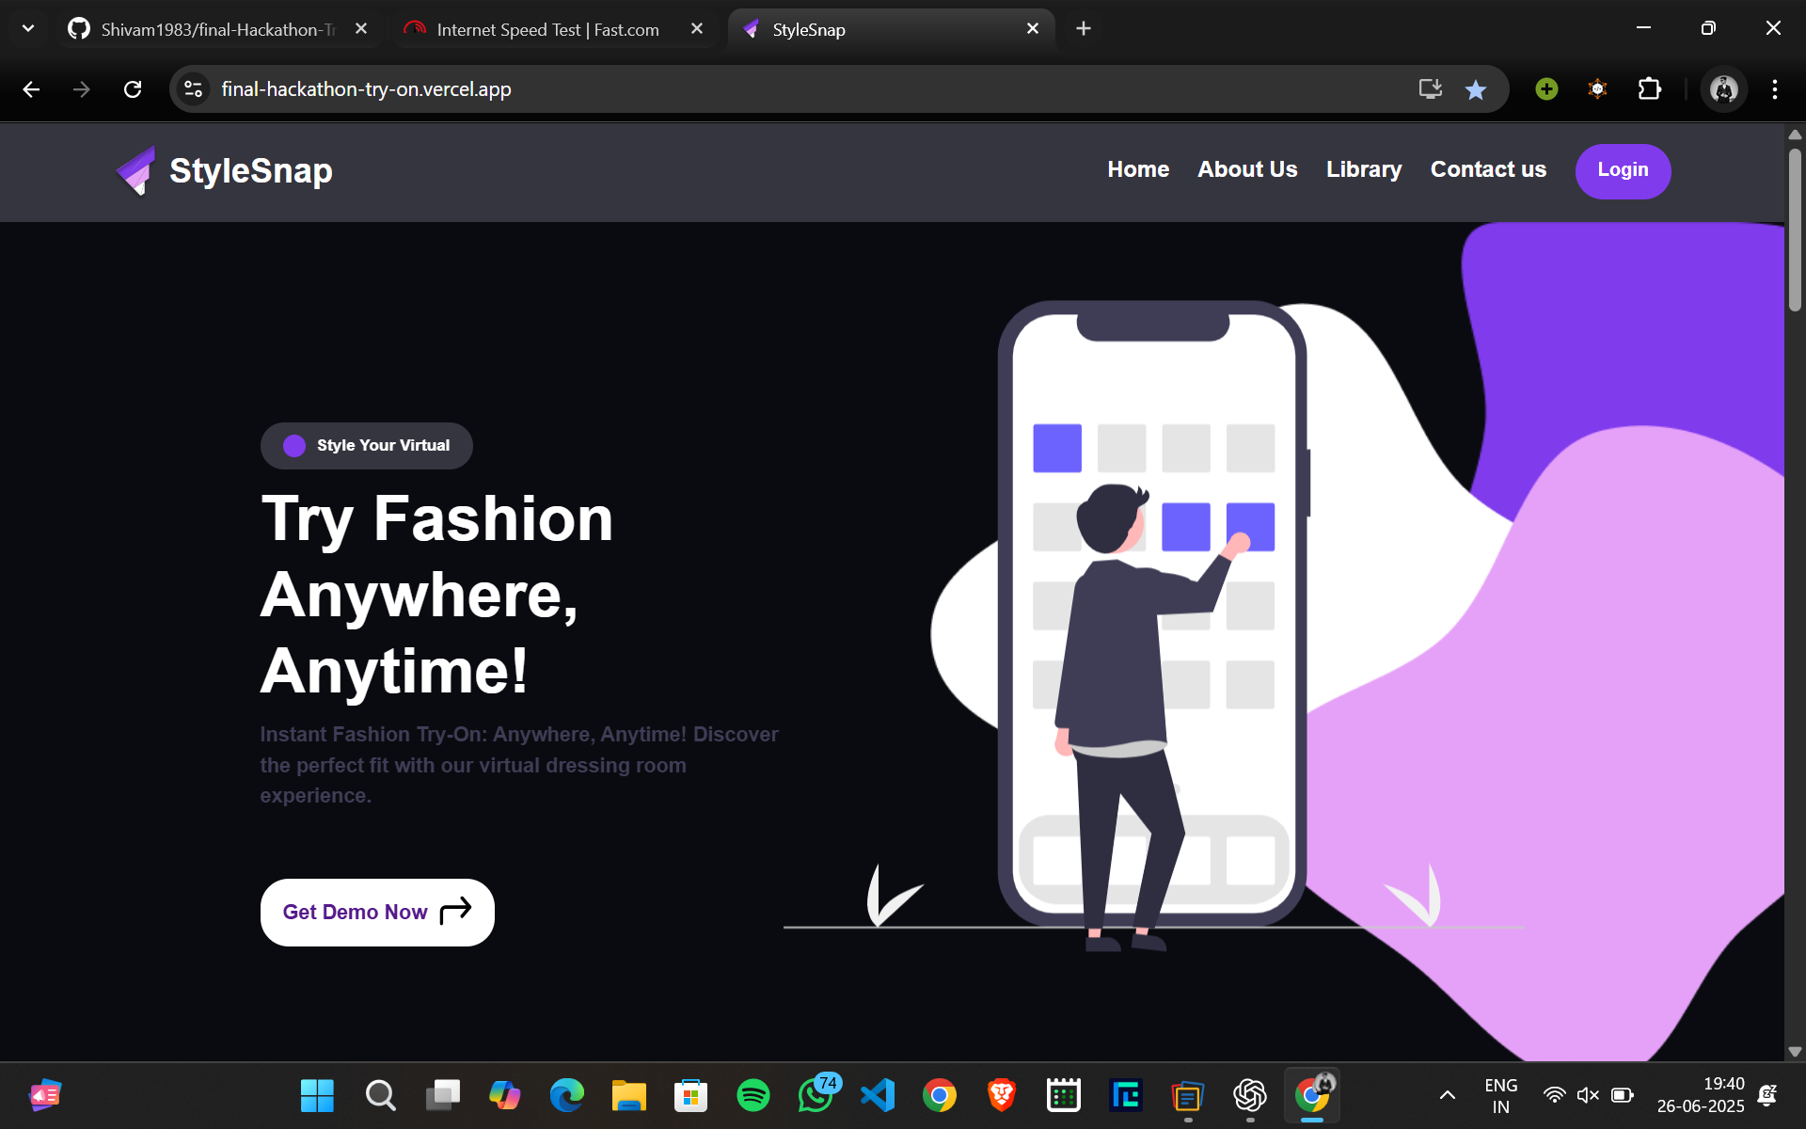Click the Get Demo Now button
1806x1129 pixels.
coord(377,912)
